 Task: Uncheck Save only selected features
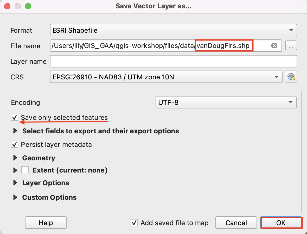[x=15, y=118]
